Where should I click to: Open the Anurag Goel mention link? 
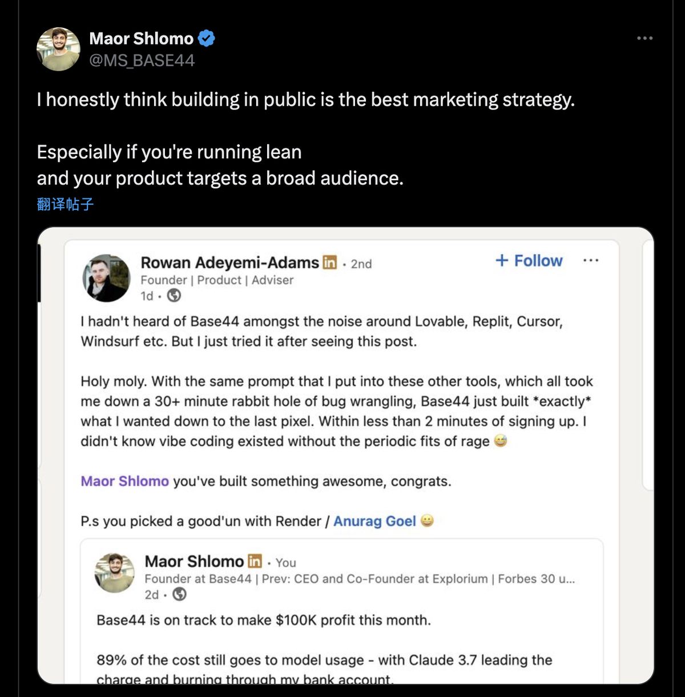pyautogui.click(x=374, y=521)
